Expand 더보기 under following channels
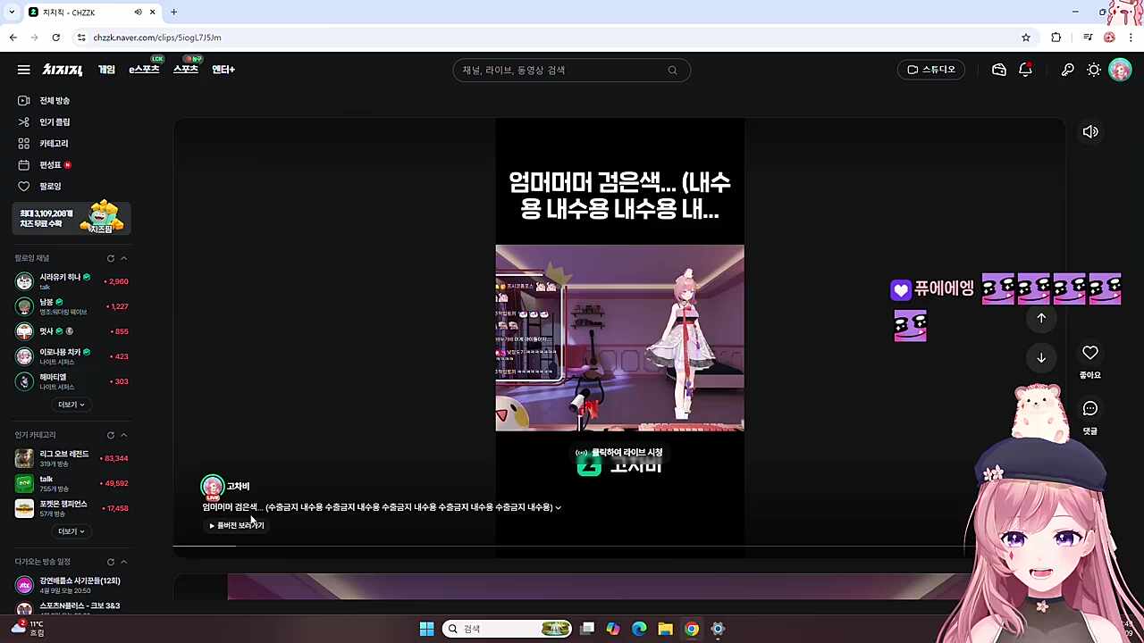 pos(71,405)
